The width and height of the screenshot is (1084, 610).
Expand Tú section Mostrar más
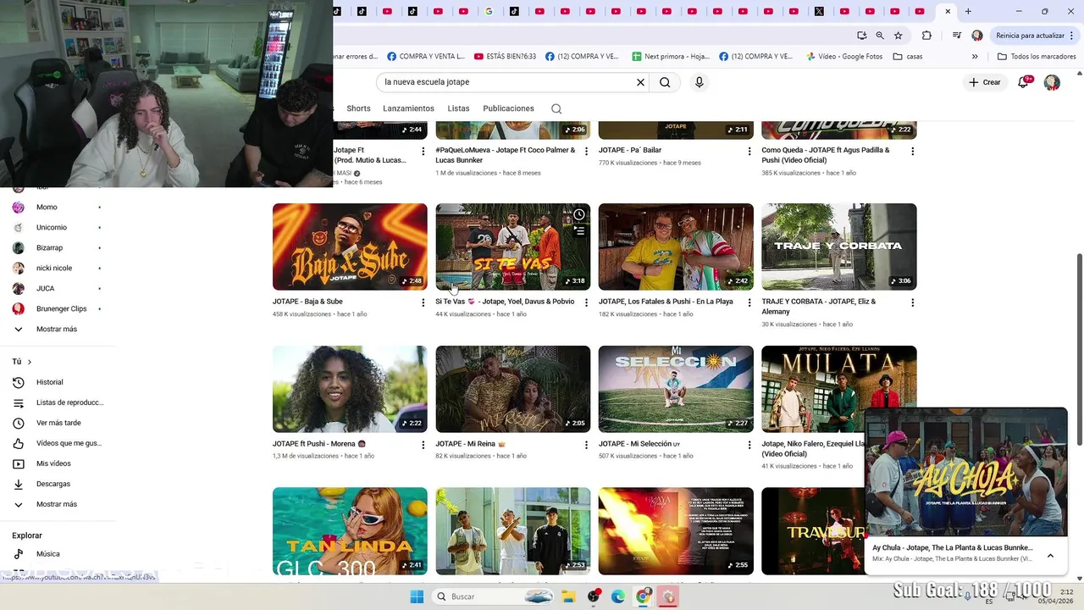57,504
